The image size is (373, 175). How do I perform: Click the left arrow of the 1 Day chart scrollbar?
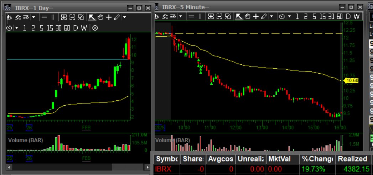[9, 167]
